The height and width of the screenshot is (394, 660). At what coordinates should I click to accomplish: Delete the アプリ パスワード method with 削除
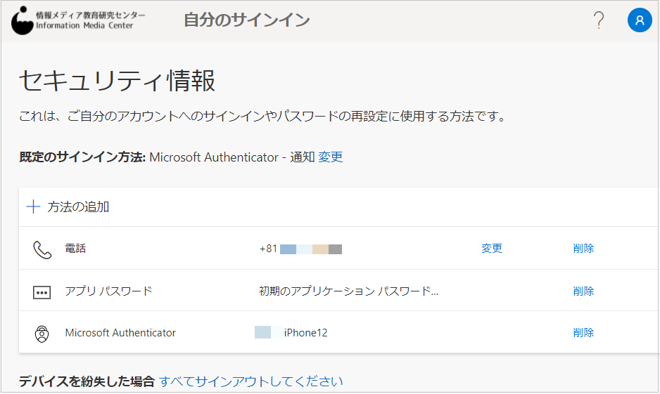click(x=583, y=291)
